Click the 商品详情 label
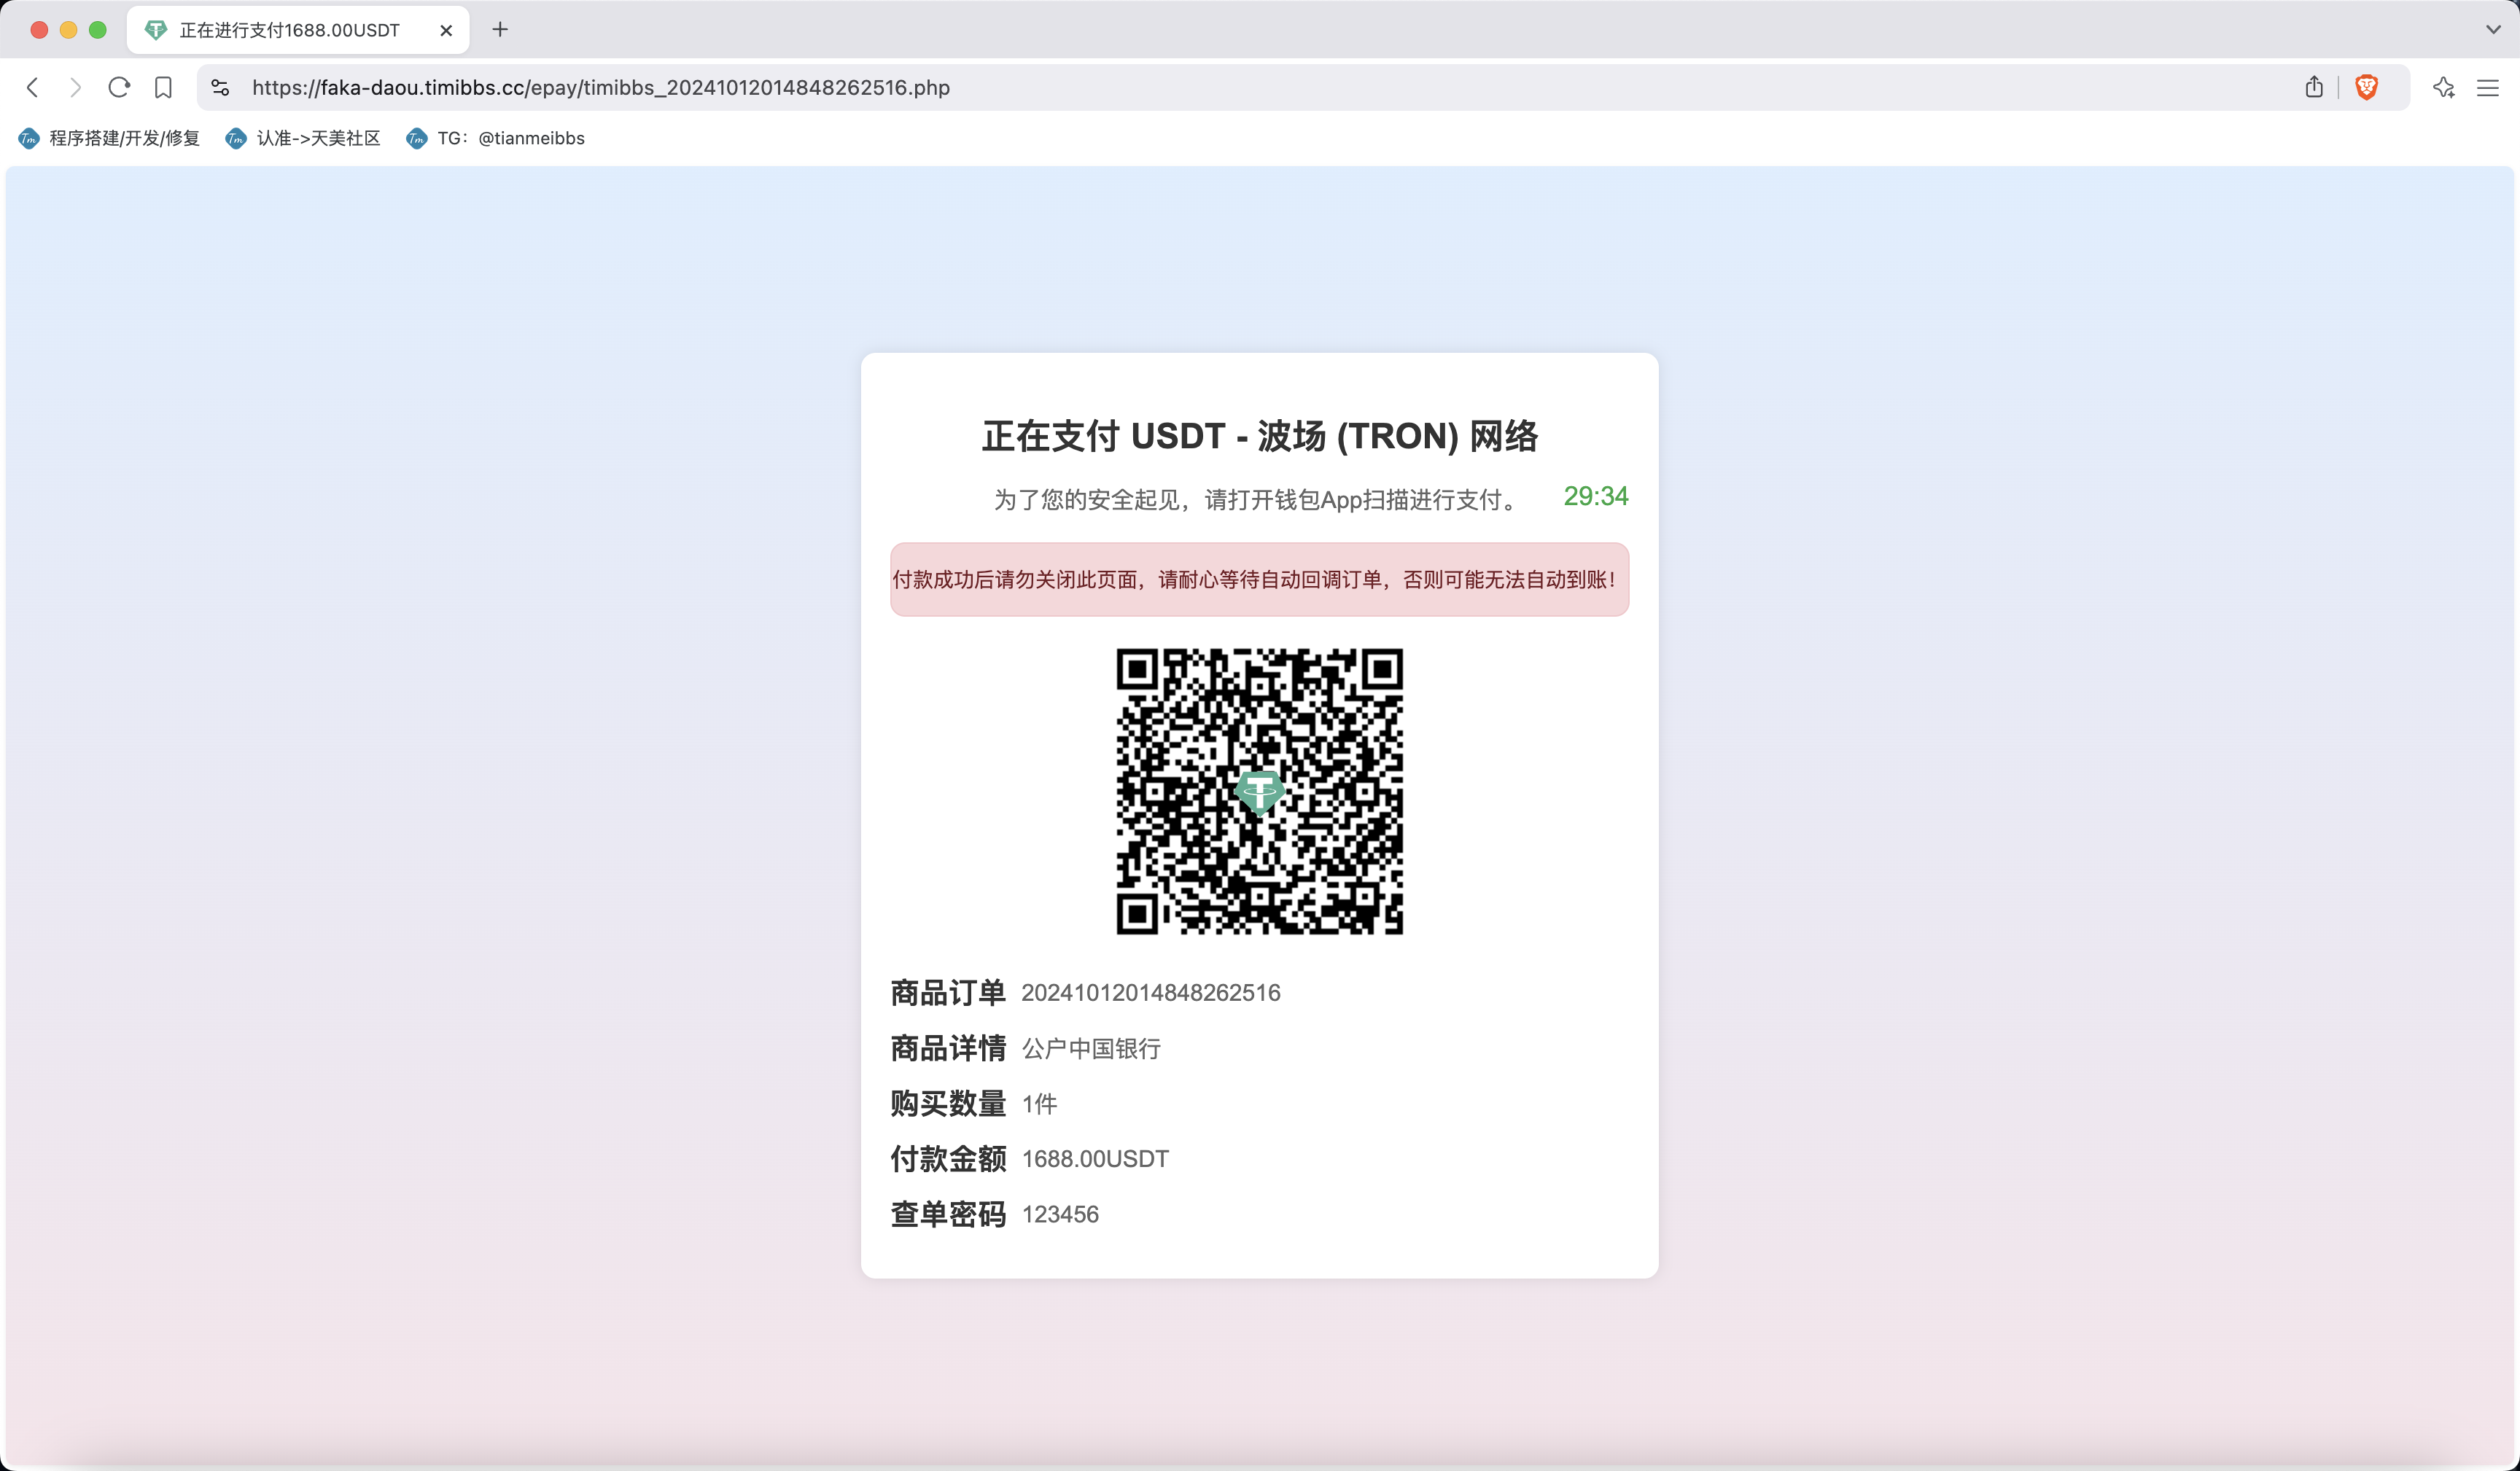The image size is (2520, 1471). (948, 1048)
